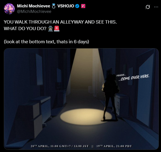Click the spotlight circle on alley floor
This screenshot has height=152, width=161.
pos(86,117)
